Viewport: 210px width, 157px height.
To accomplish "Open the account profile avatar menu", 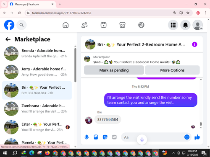I will (198, 25).
